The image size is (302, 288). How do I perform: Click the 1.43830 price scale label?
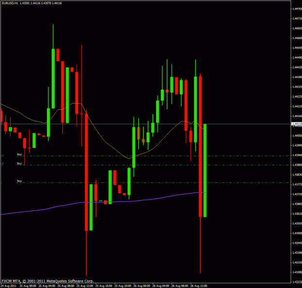[297, 175]
